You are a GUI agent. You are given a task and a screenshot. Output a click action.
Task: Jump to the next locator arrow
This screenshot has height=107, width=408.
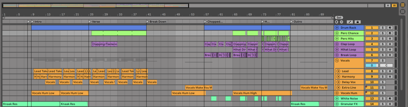[341, 22]
